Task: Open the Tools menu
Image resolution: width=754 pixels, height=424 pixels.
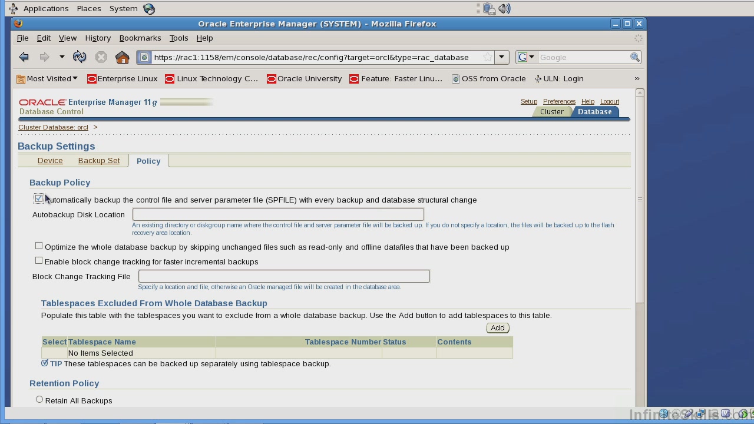Action: coord(178,38)
